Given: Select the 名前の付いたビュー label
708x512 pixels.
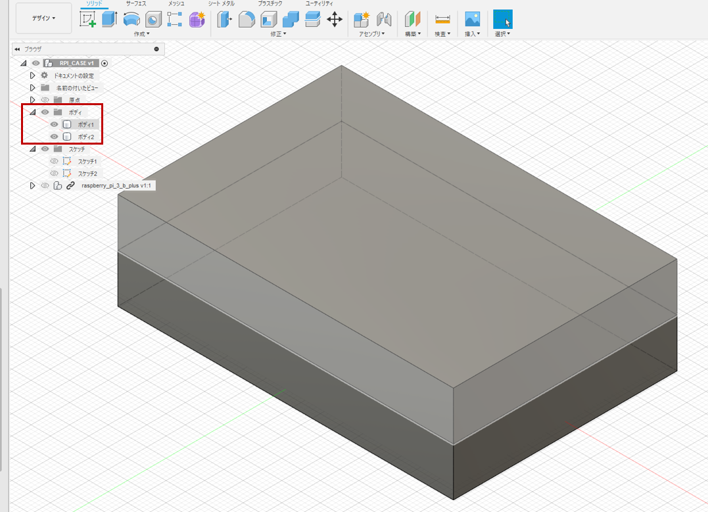Looking at the screenshot, I should [x=77, y=88].
